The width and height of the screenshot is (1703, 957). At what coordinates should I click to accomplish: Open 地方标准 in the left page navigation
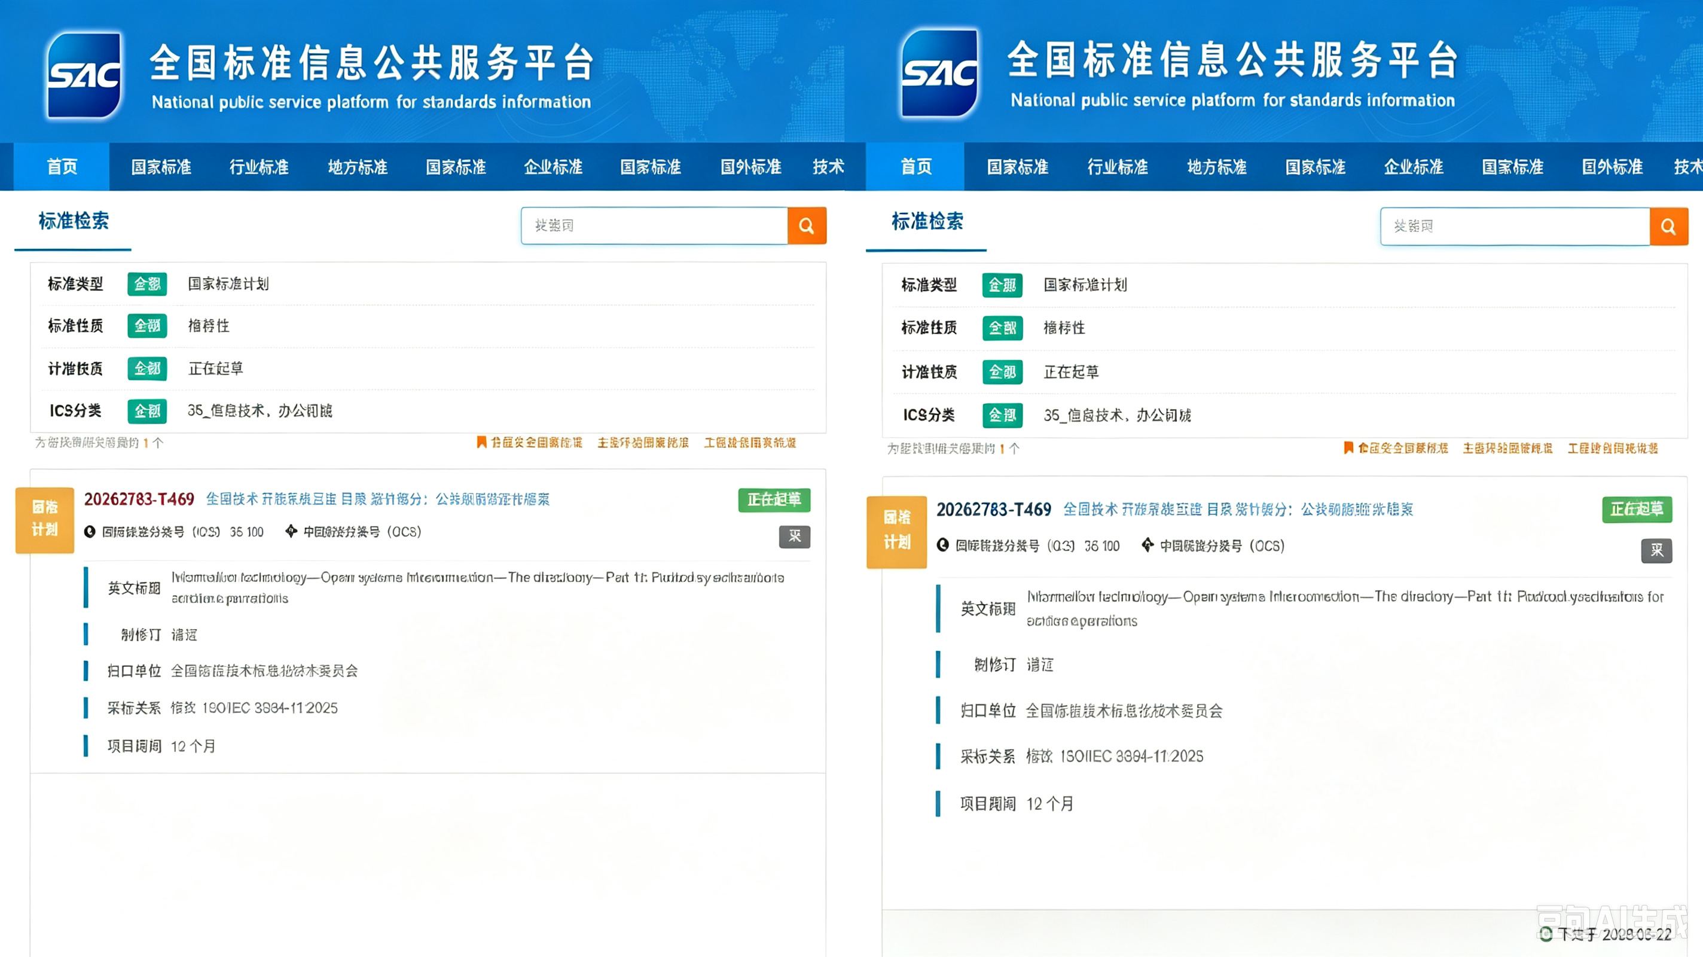click(x=358, y=167)
